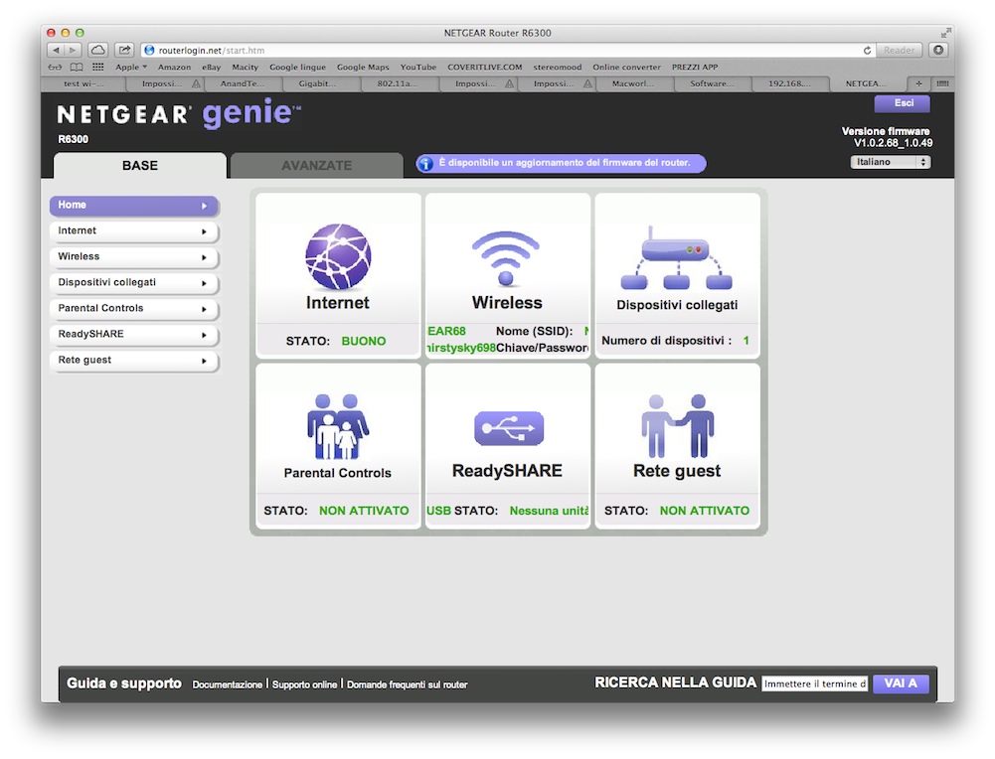Click the iCloud tabs cloud icon
995x759 pixels.
[x=97, y=50]
